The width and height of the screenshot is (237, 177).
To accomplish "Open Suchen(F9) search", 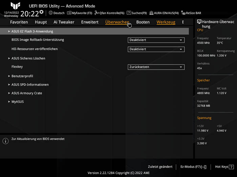I will pos(139,13).
